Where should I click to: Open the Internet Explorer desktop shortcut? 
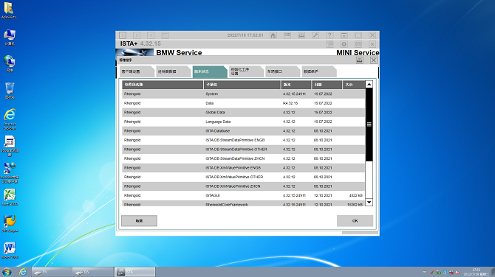coord(10,119)
